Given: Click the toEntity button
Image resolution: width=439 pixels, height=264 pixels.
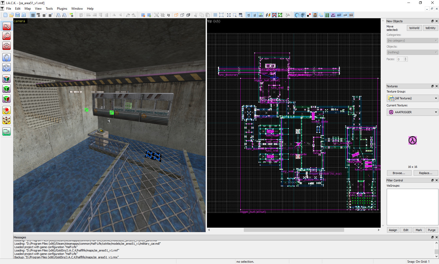Looking at the screenshot, I should 430,28.
